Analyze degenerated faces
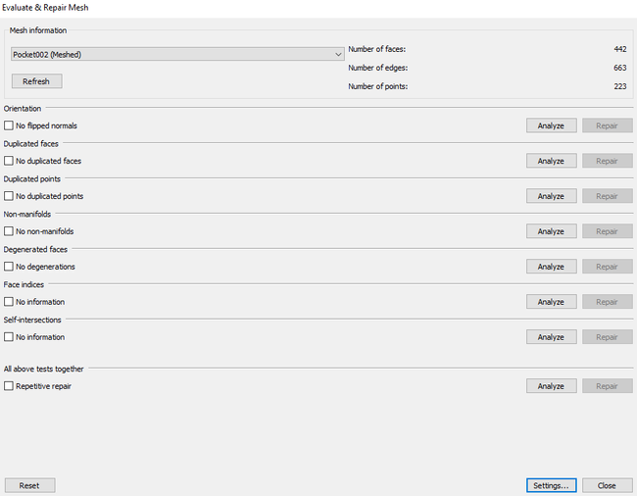The width and height of the screenshot is (637, 496). tap(551, 267)
